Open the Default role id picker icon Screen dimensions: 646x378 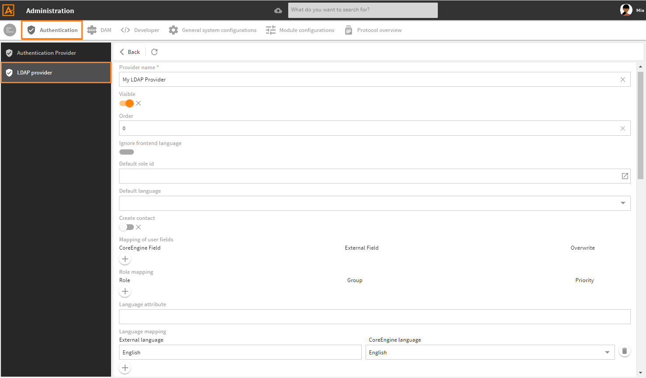pos(625,176)
